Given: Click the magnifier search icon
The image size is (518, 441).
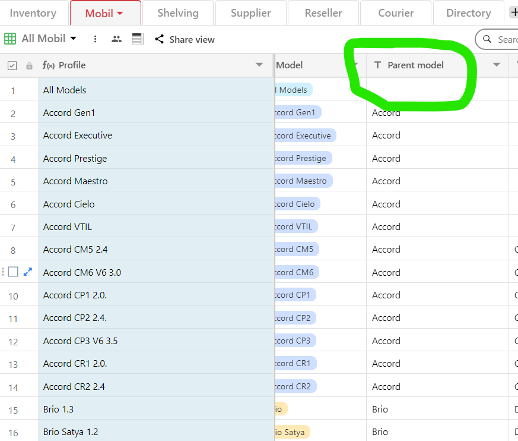Looking at the screenshot, I should pyautogui.click(x=487, y=39).
